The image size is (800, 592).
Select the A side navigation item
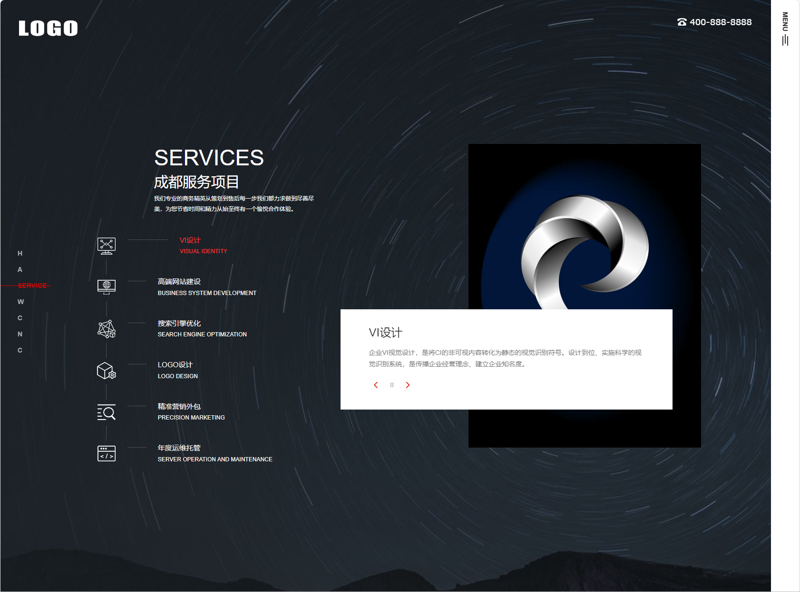coord(20,269)
